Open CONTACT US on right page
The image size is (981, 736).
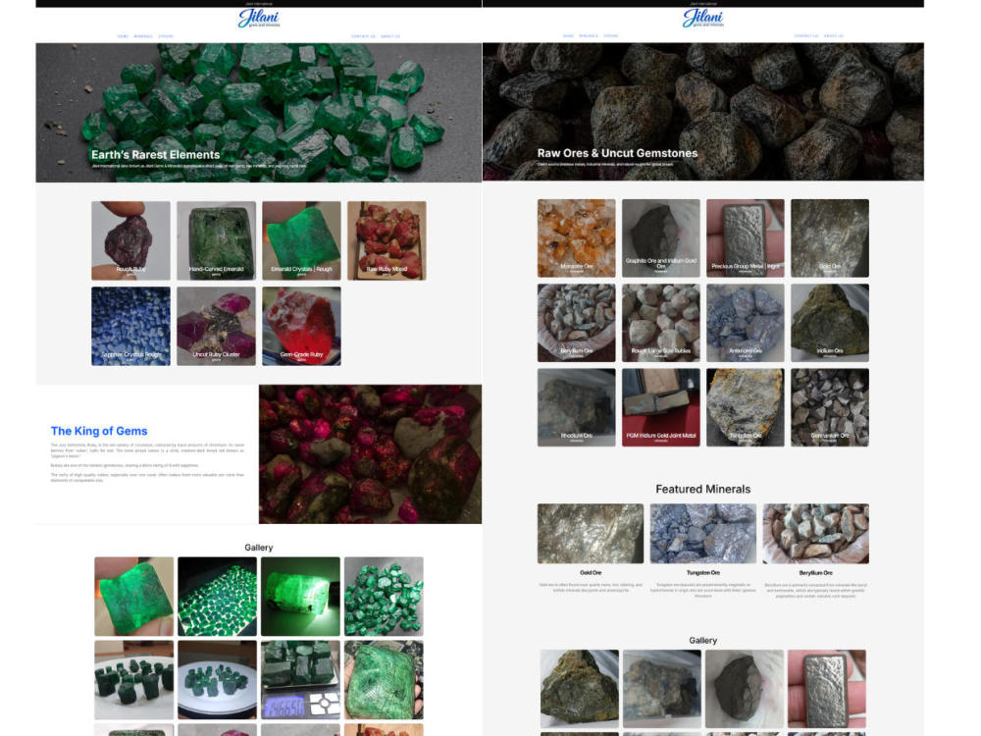coord(806,35)
